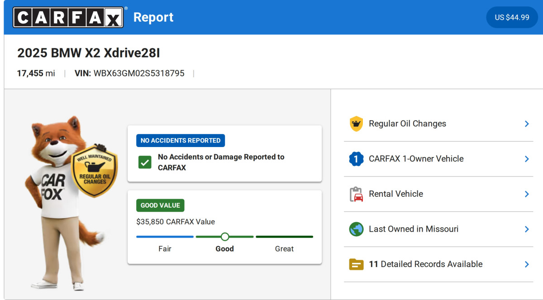Viewport: 543px width, 300px height.
Task: Click the Regular Oil Changes shield icon
Action: coord(357,124)
